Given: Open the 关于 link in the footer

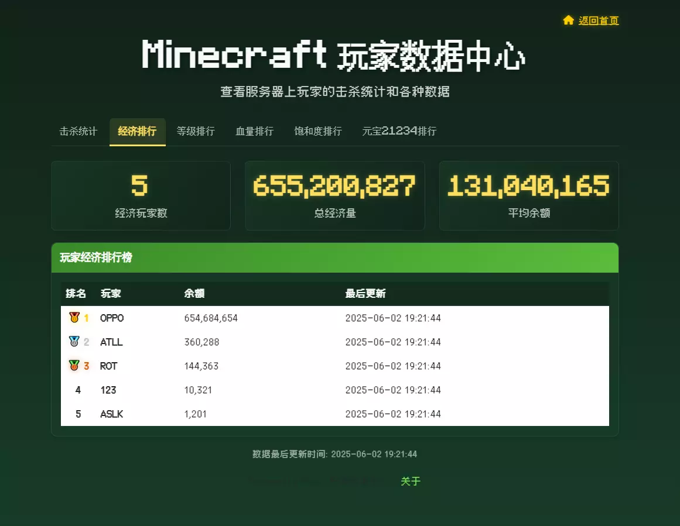Looking at the screenshot, I should 411,482.
